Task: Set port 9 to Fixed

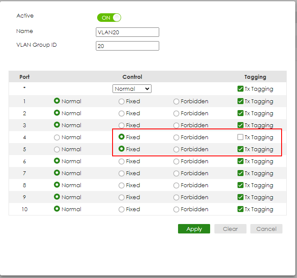Action: tap(122, 197)
